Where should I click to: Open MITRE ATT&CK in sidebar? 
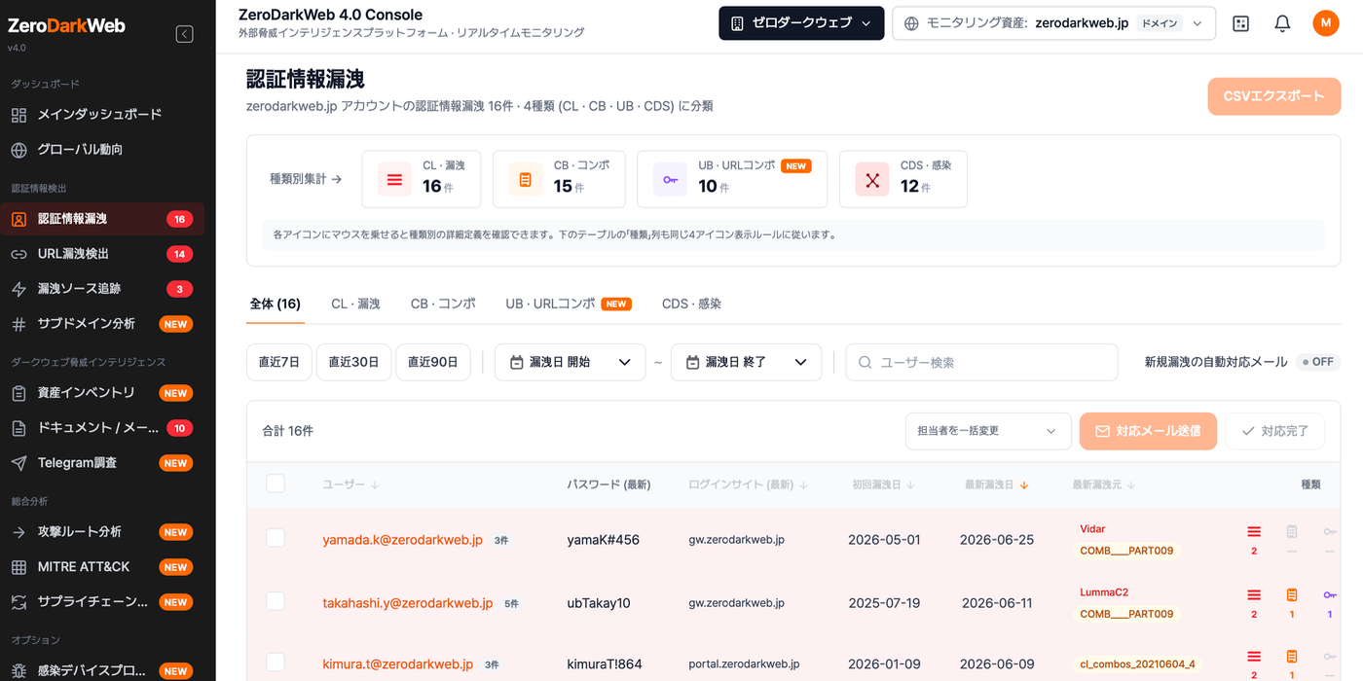point(102,567)
